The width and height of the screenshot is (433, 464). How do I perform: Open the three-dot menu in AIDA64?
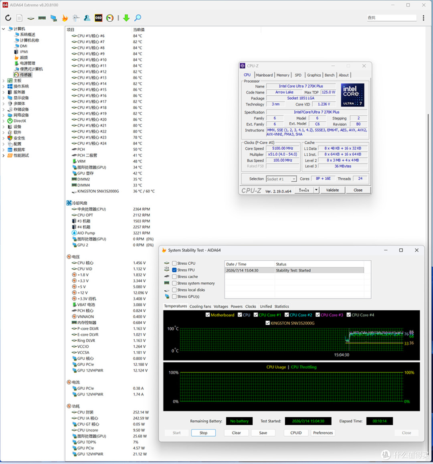click(x=423, y=18)
